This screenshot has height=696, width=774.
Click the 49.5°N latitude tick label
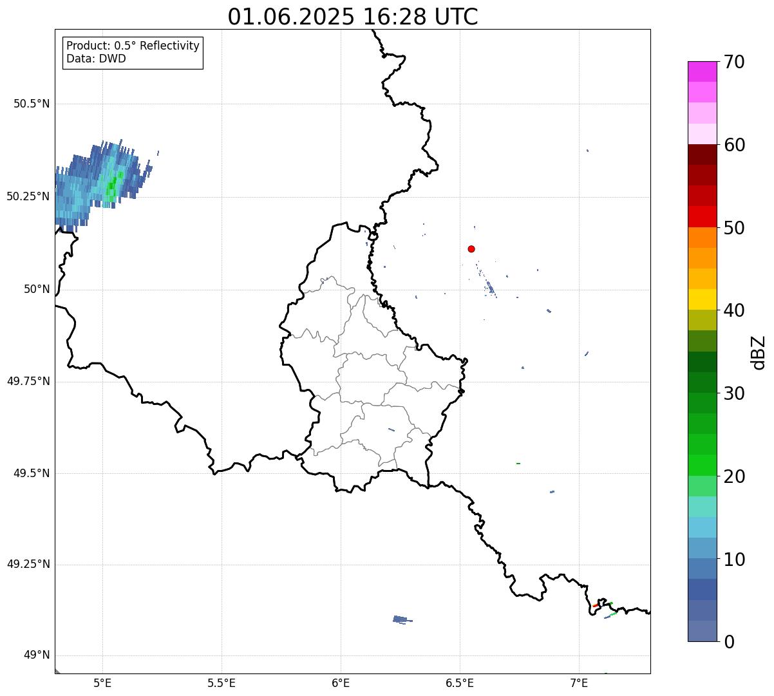tap(32, 473)
